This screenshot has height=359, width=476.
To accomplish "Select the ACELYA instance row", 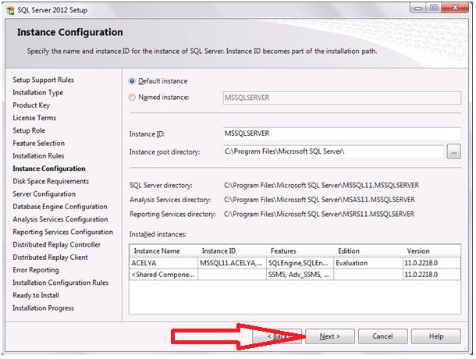I will [295, 263].
